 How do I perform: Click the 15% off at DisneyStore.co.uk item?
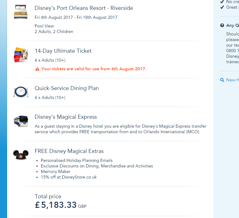[x=69, y=177]
